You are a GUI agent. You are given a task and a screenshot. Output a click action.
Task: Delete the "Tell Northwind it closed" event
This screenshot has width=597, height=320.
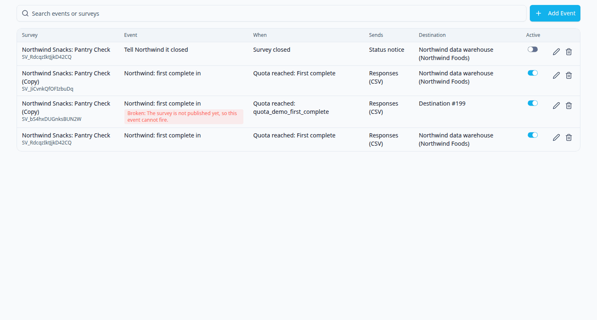tap(569, 52)
